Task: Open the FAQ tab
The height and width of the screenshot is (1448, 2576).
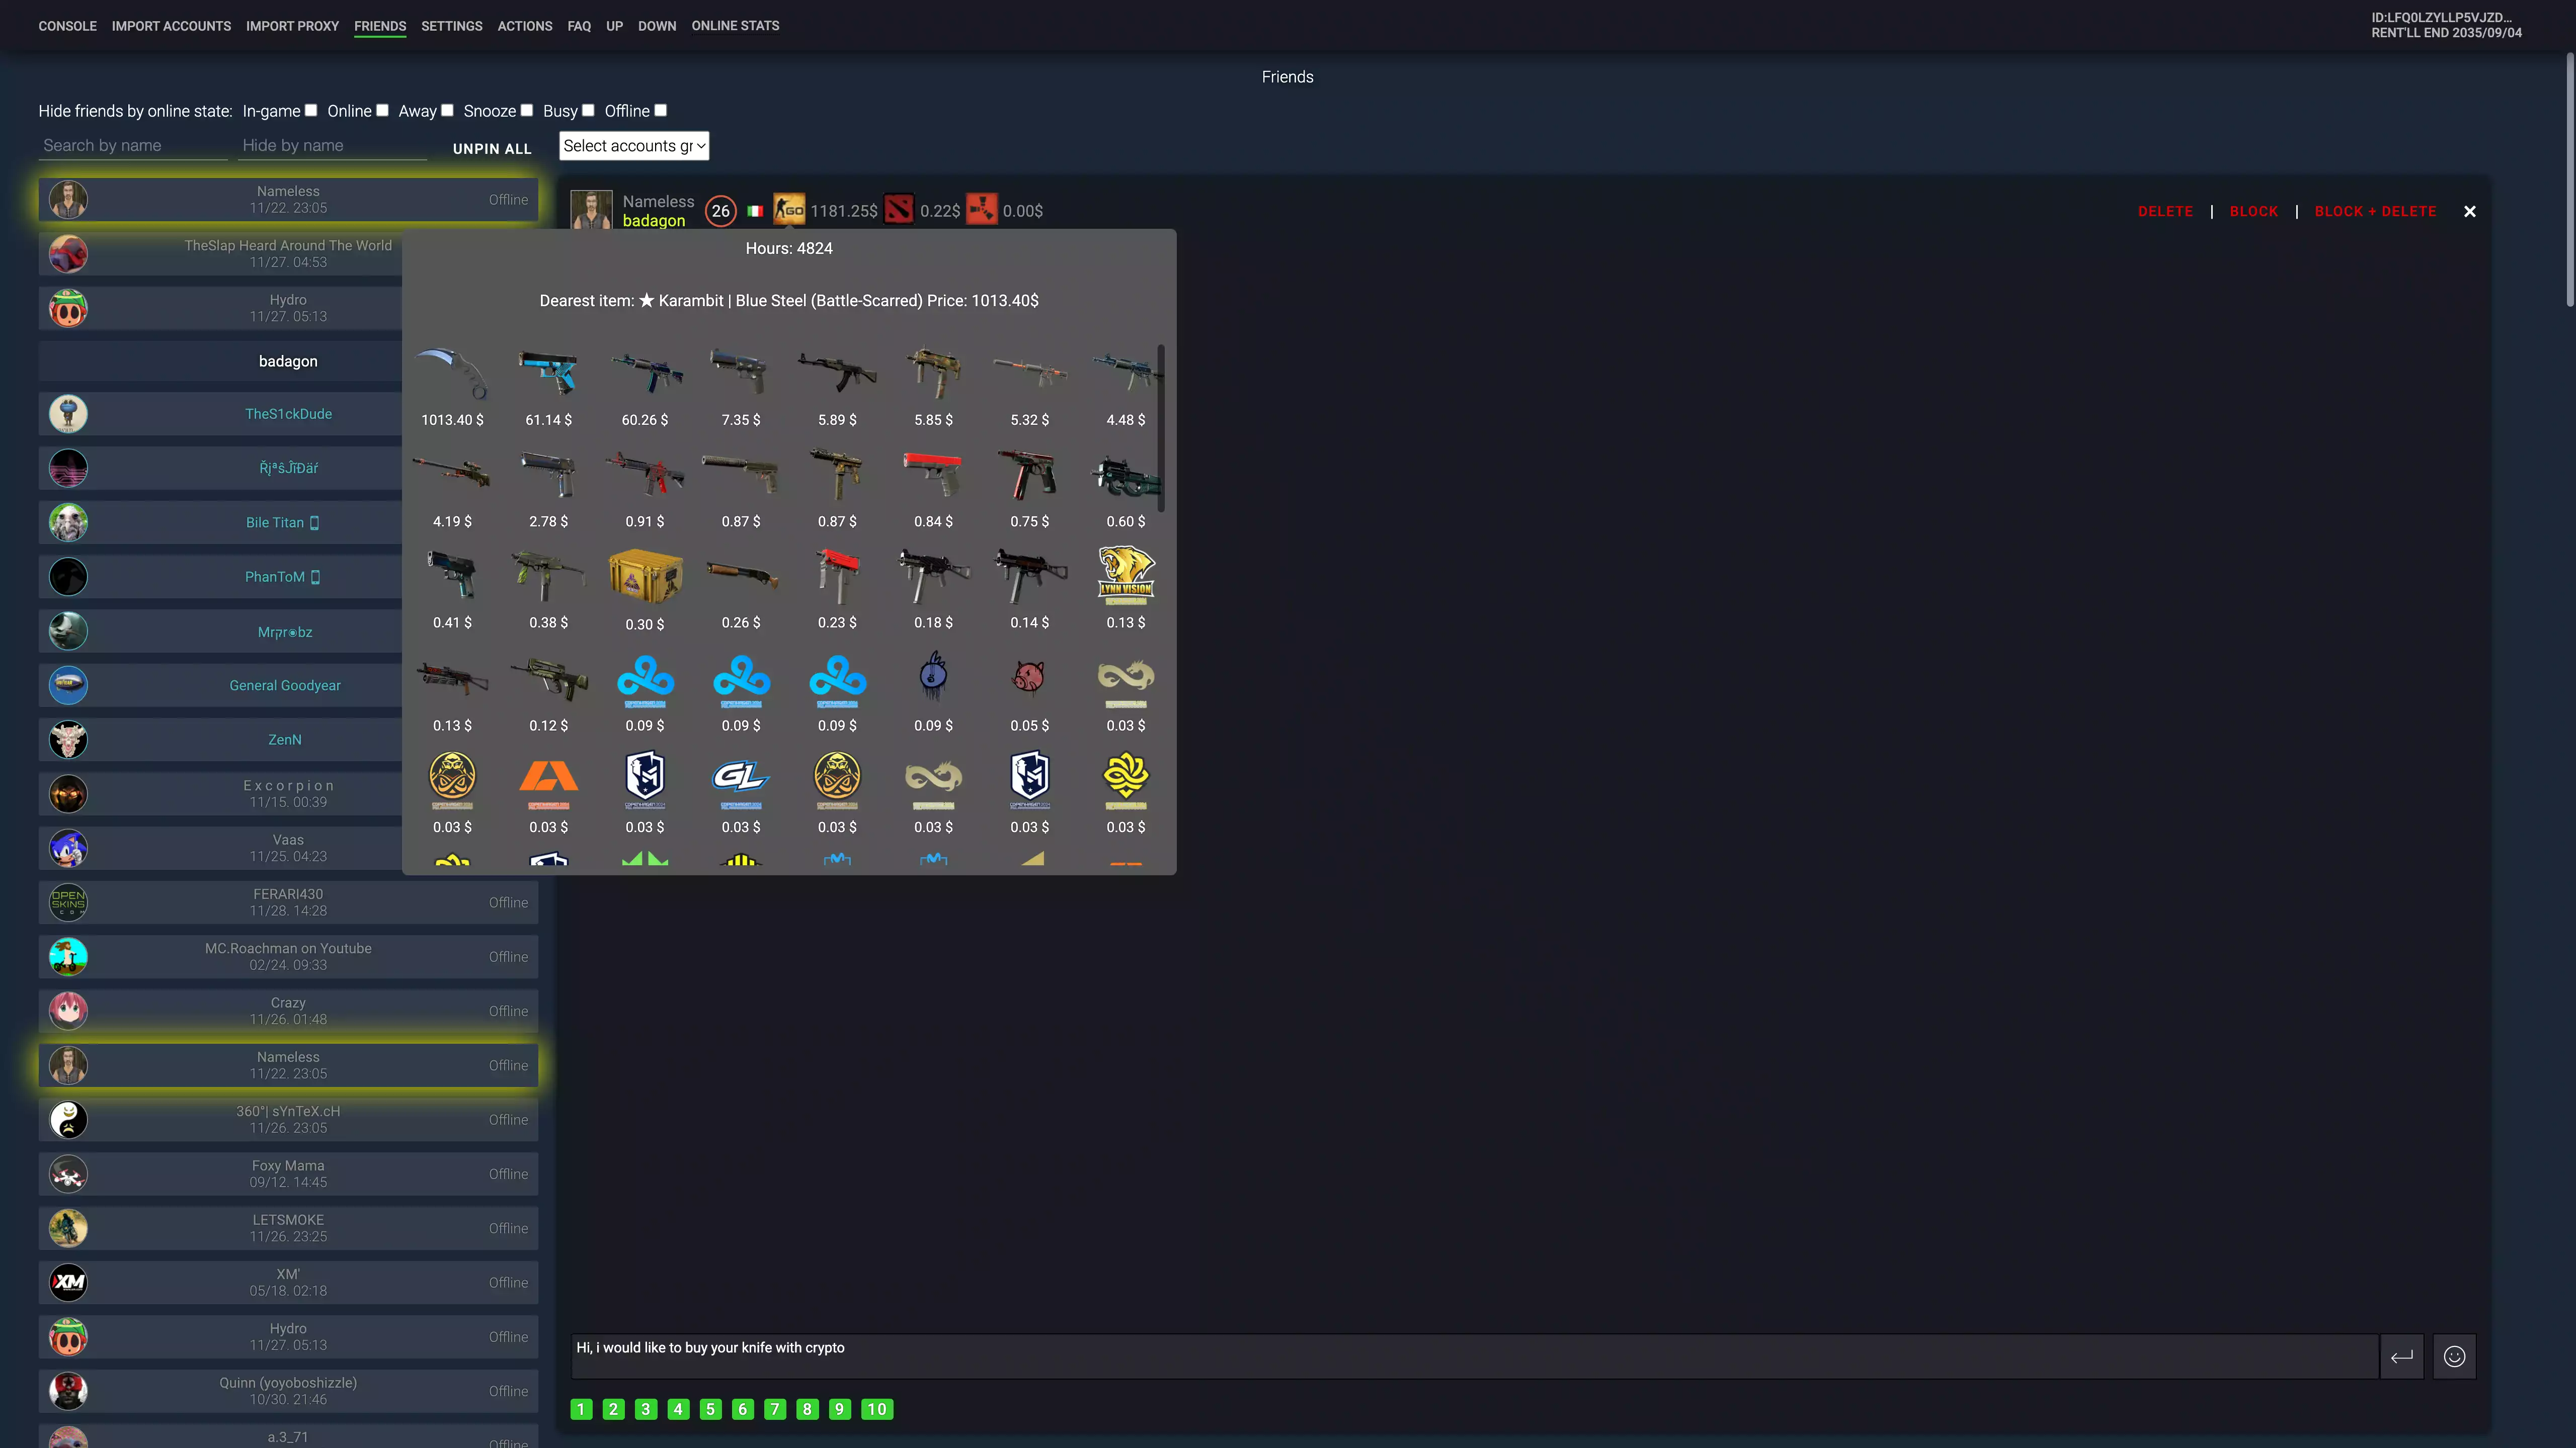Action: (579, 26)
